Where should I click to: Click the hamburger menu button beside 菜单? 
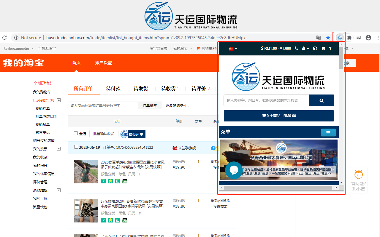(328, 132)
